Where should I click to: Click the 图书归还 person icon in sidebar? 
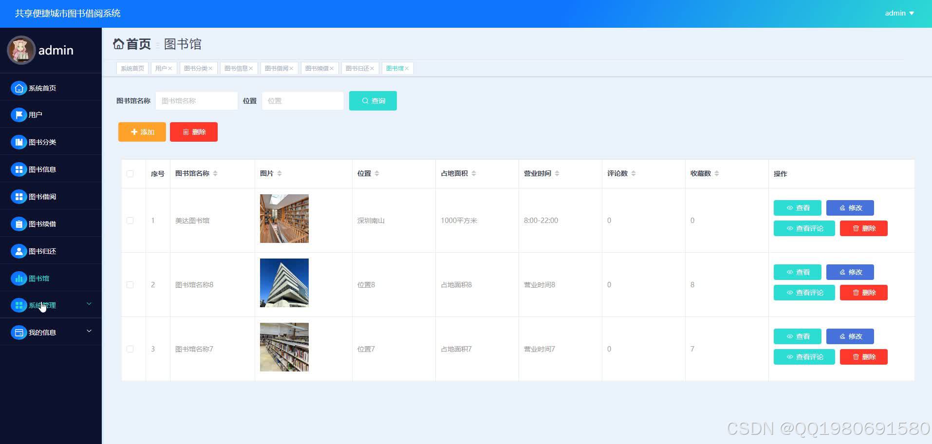coord(19,251)
